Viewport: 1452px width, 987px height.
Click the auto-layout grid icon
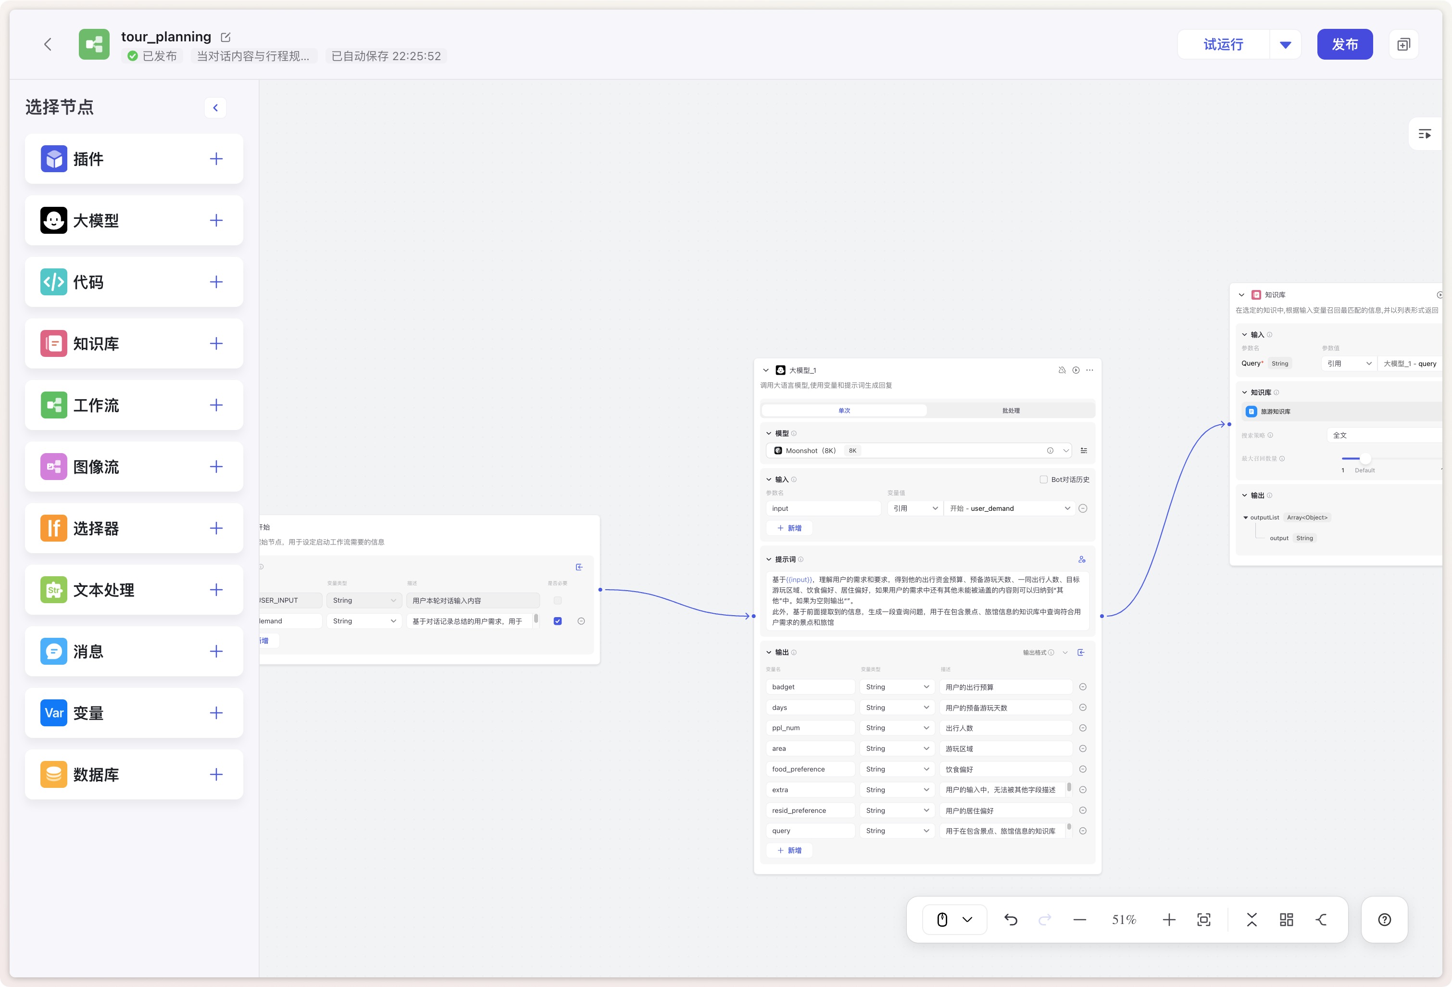1286,920
